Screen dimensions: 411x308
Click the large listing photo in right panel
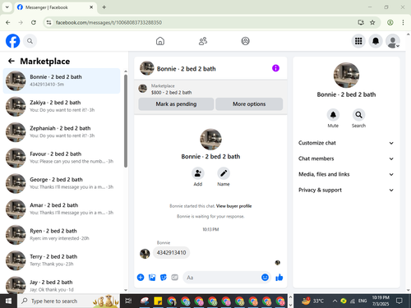346,76
